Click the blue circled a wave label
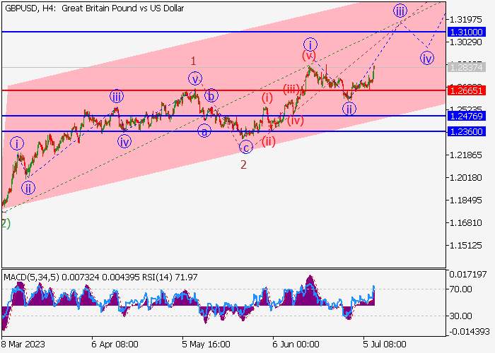 [204, 131]
